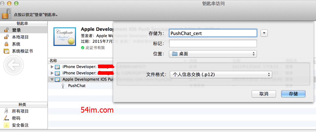Click the 本地项目 padlock icon
The height and width of the screenshot is (132, 316).
[x=6, y=37]
